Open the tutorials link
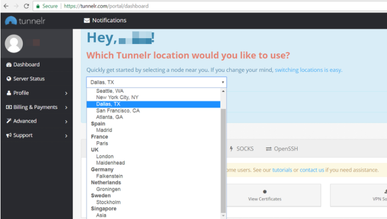The image size is (387, 219). click(282, 170)
